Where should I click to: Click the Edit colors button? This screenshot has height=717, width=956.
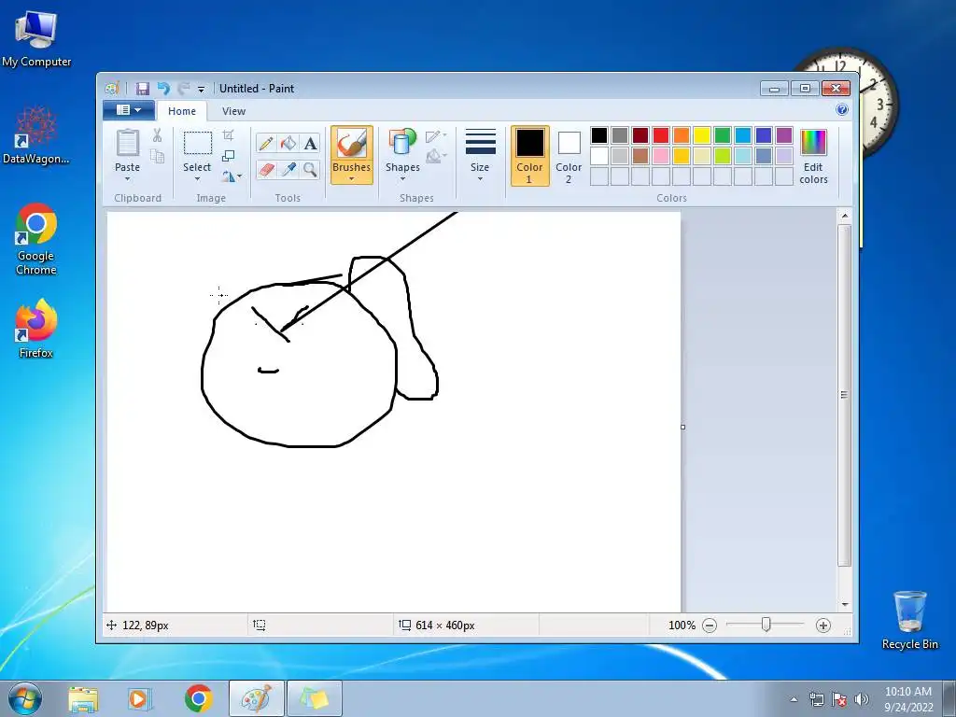[813, 157]
